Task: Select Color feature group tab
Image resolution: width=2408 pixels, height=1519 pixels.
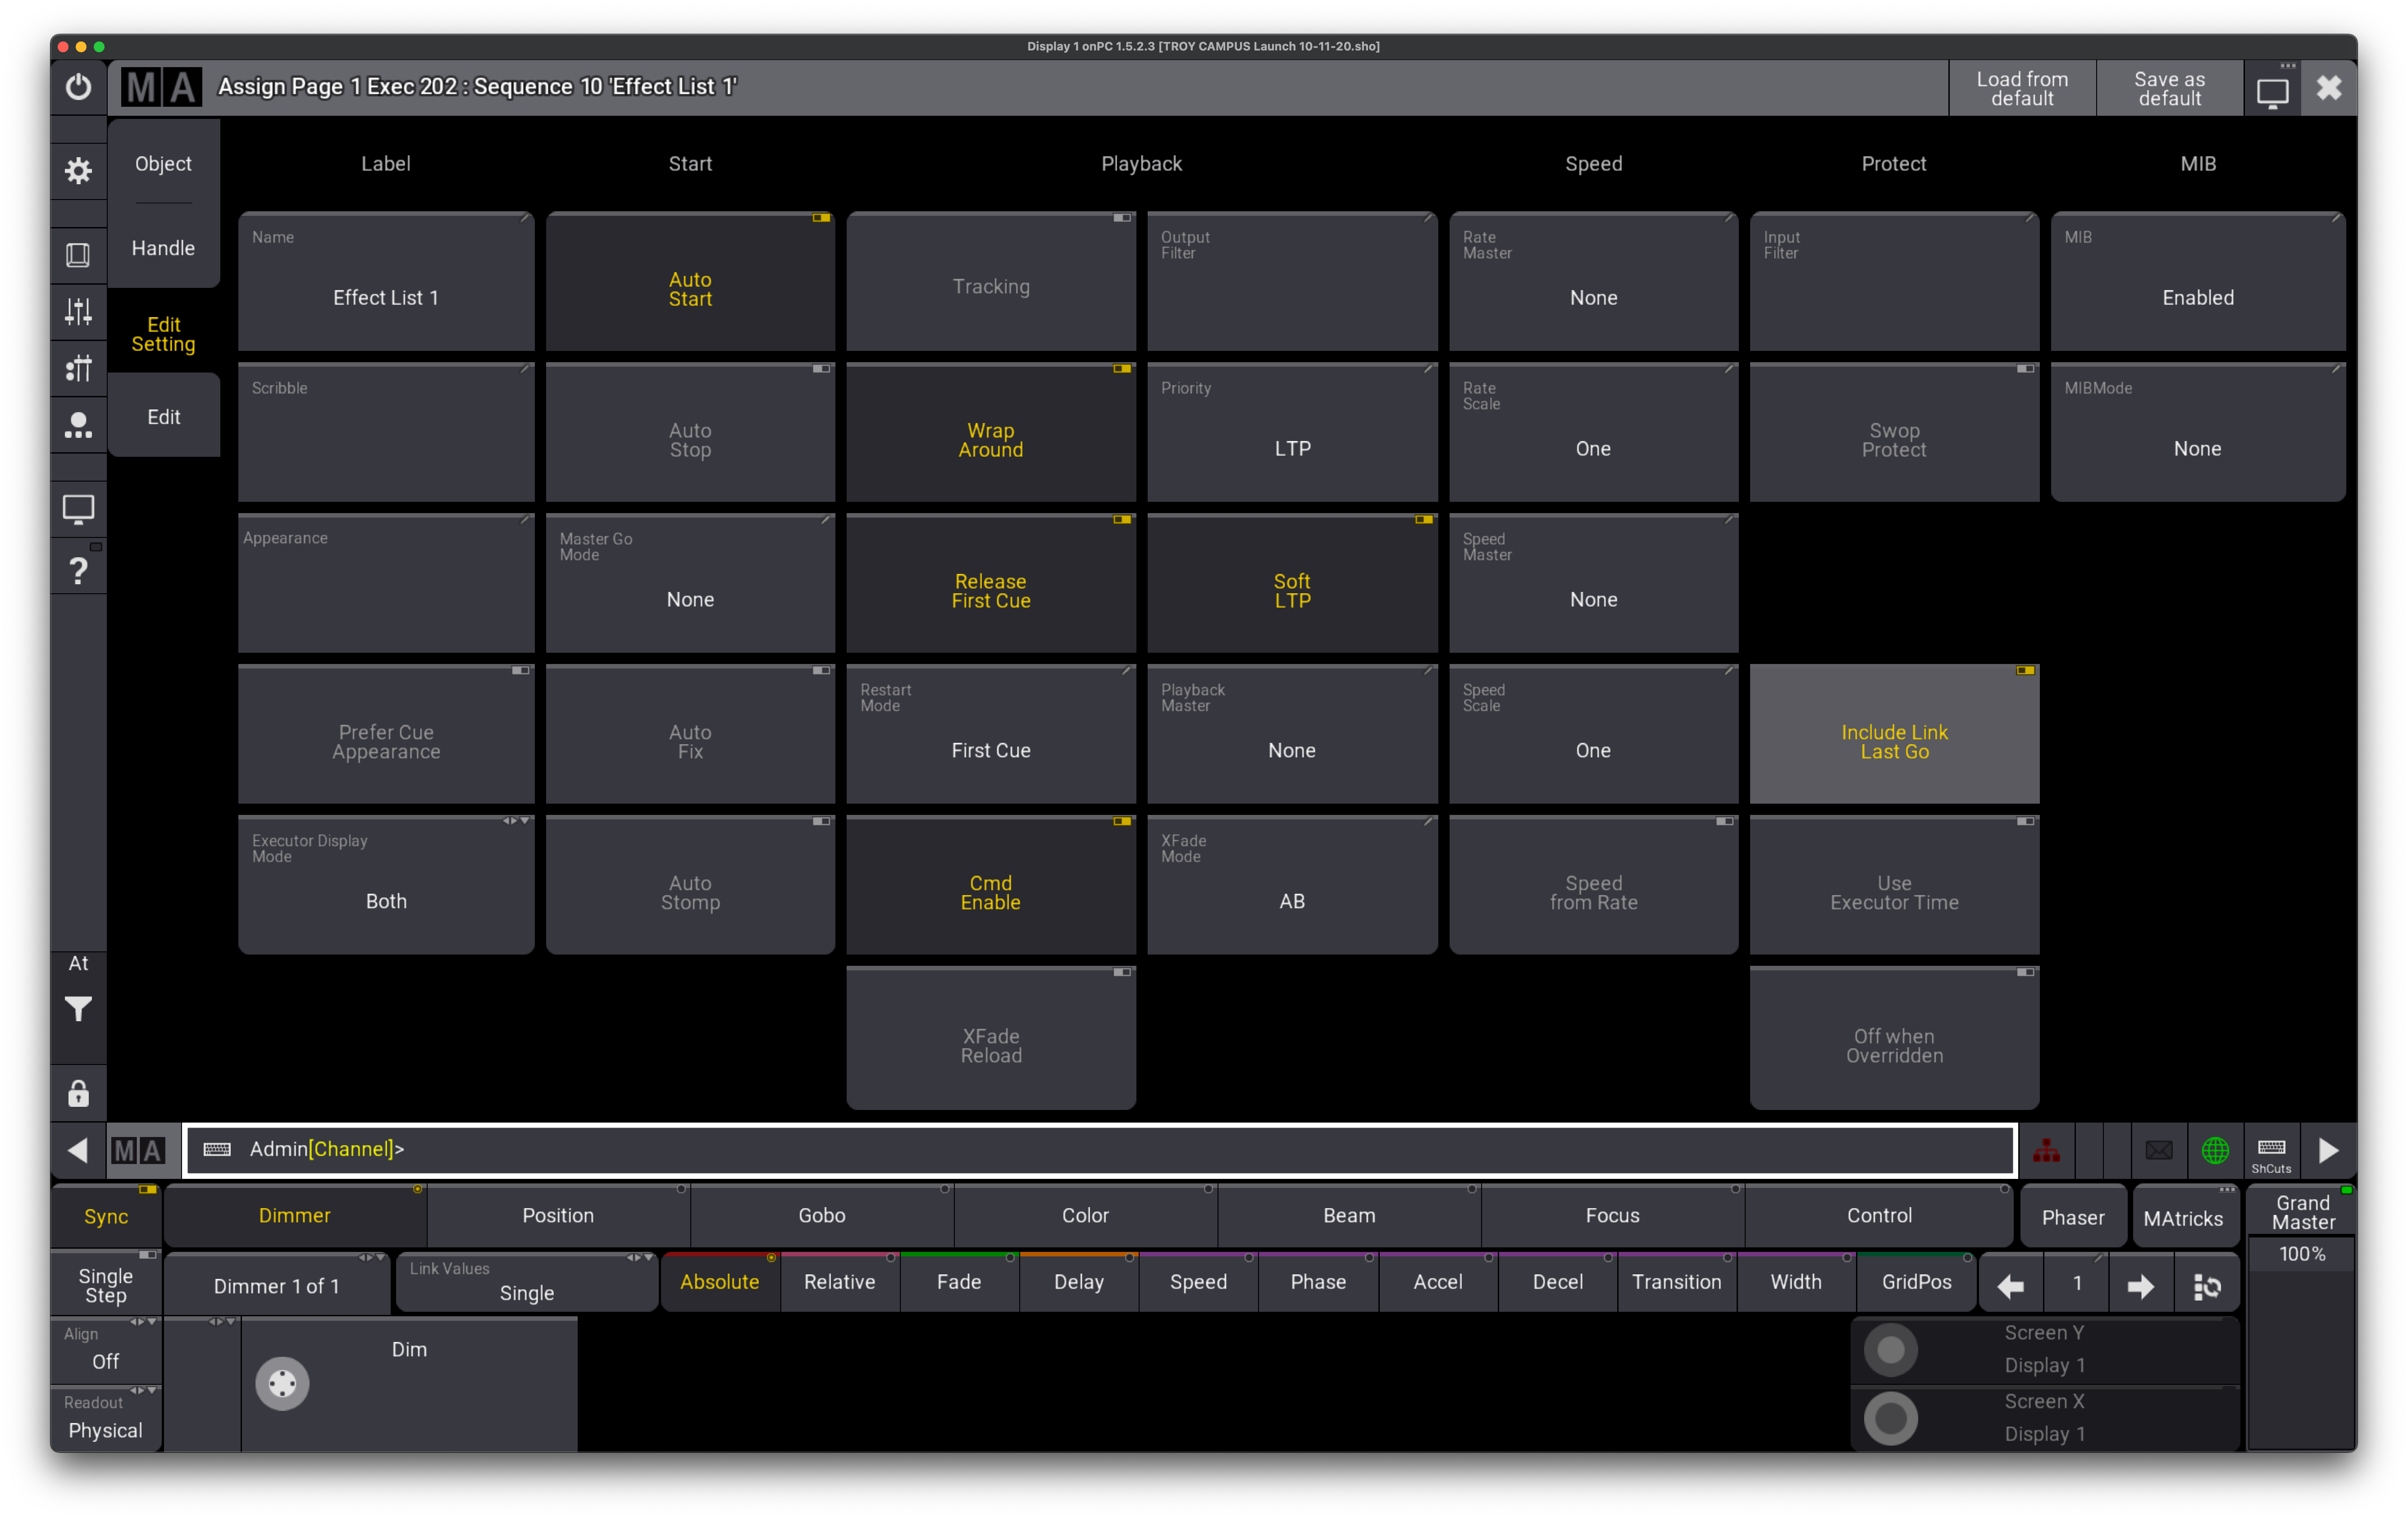Action: [x=1086, y=1216]
